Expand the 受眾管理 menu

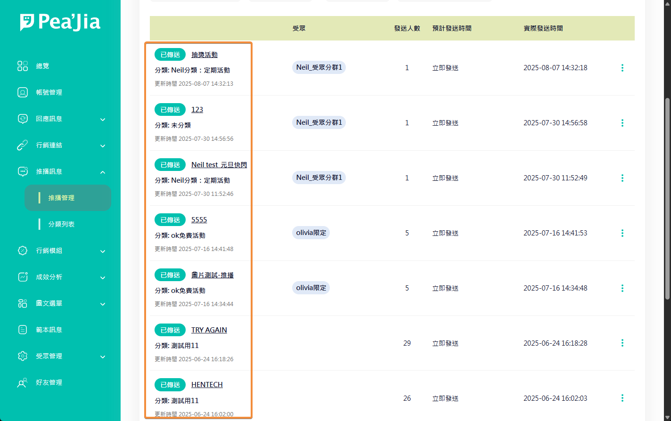[103, 356]
